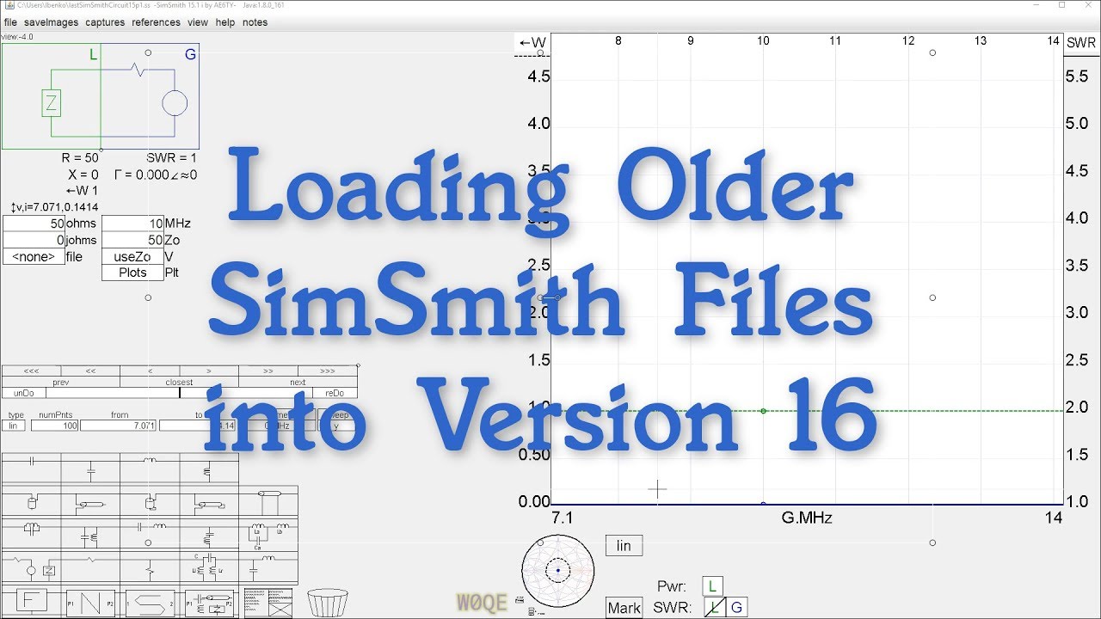Select the generator source in G block
Image resolution: width=1101 pixels, height=619 pixels.
[x=175, y=104]
